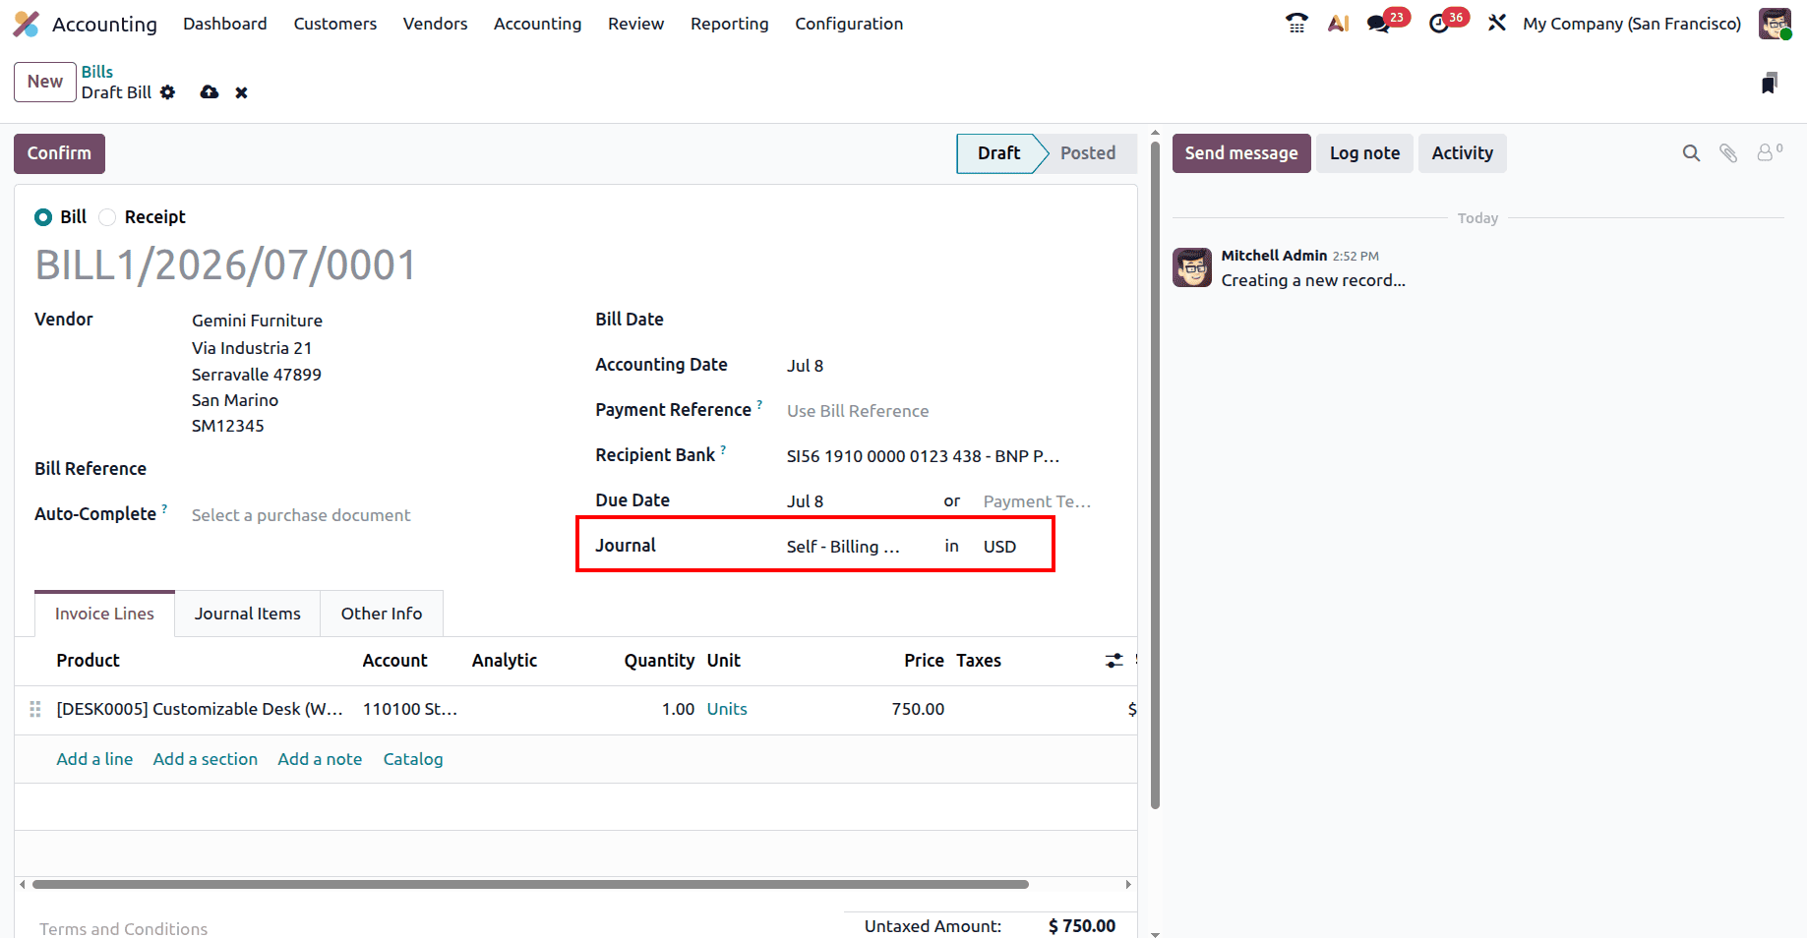Click Add a section link
The image size is (1807, 938).
pos(206,759)
